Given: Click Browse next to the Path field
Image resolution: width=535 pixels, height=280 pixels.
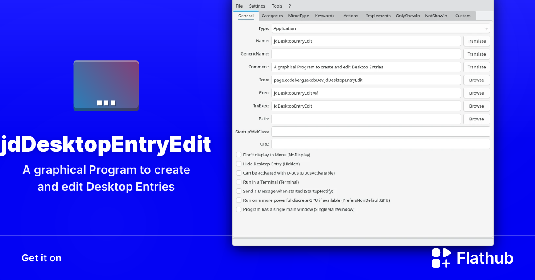Looking at the screenshot, I should tap(476, 119).
